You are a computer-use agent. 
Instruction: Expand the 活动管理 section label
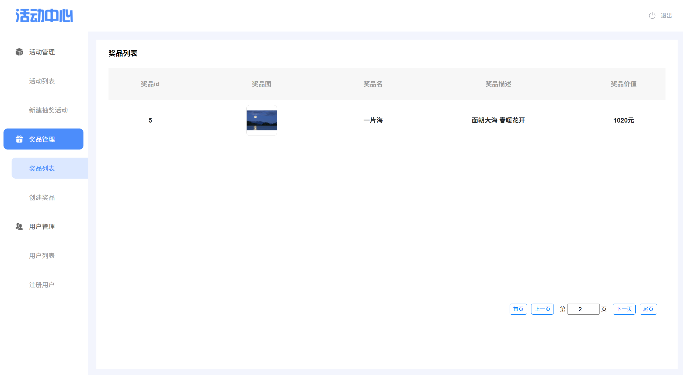point(42,52)
